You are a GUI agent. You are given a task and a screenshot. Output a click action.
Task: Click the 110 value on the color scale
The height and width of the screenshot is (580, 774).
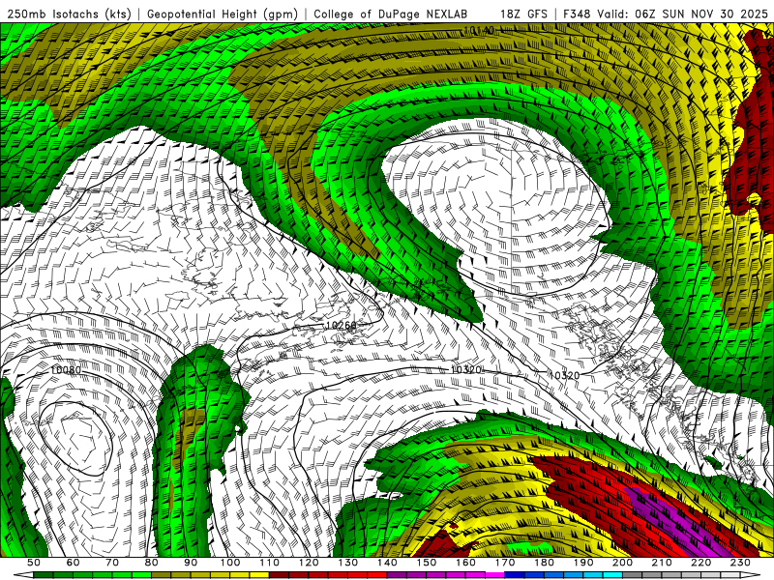click(270, 563)
